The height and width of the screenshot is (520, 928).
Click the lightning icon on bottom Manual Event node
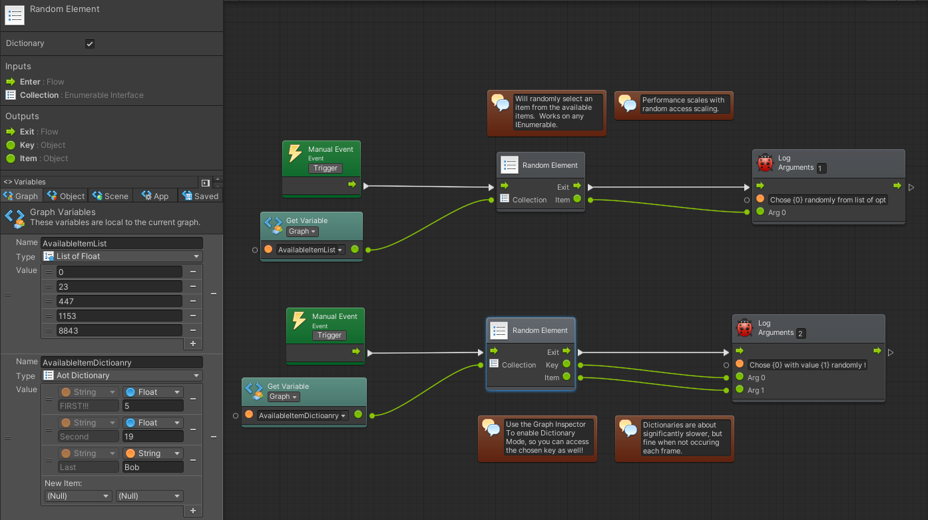(299, 322)
